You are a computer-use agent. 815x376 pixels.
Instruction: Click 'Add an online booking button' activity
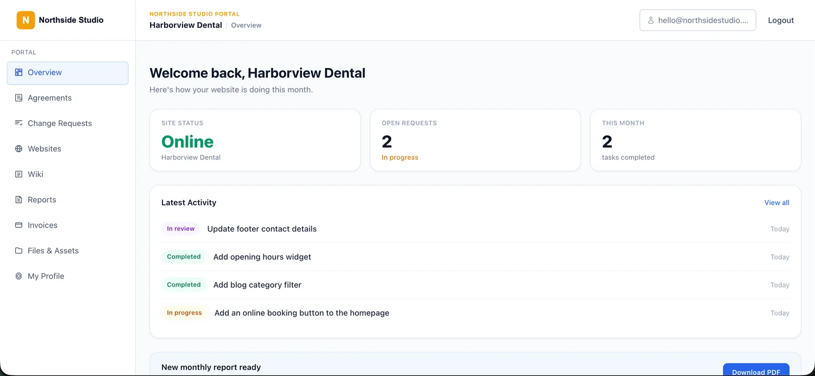coord(302,313)
